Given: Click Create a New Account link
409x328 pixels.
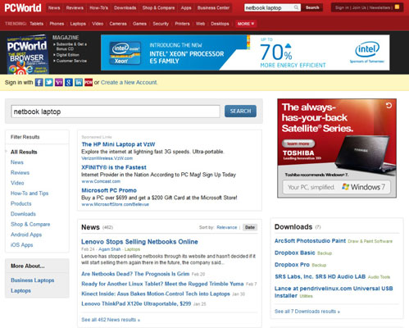Looking at the screenshot, I should pos(129,82).
